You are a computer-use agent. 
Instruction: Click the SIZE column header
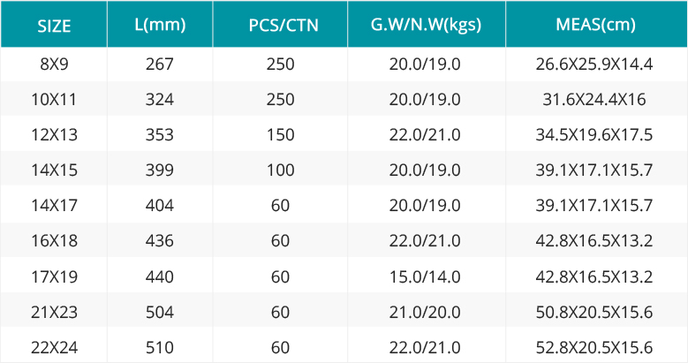point(54,26)
